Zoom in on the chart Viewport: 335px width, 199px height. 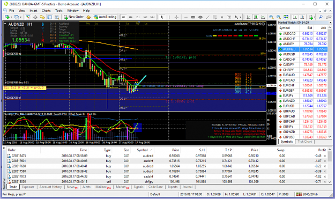pos(271,17)
